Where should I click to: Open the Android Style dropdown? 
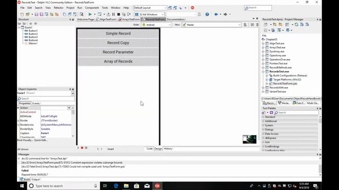click(169, 25)
